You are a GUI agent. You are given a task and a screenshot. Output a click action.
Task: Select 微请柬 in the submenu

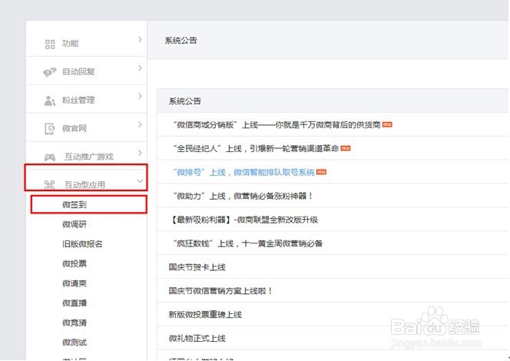pyautogui.click(x=75, y=283)
